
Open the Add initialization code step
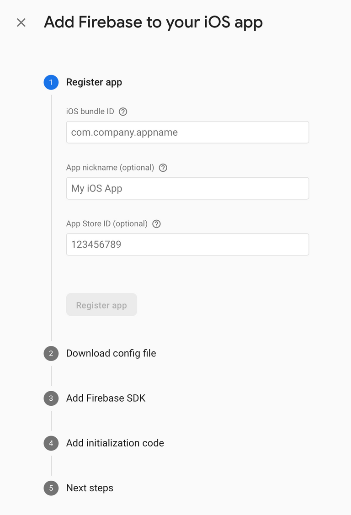[115, 443]
